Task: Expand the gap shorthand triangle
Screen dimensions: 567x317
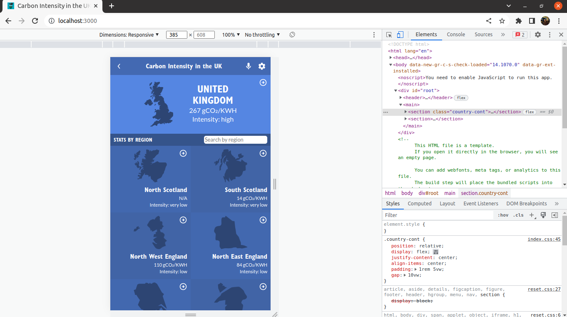Action: 405,275
